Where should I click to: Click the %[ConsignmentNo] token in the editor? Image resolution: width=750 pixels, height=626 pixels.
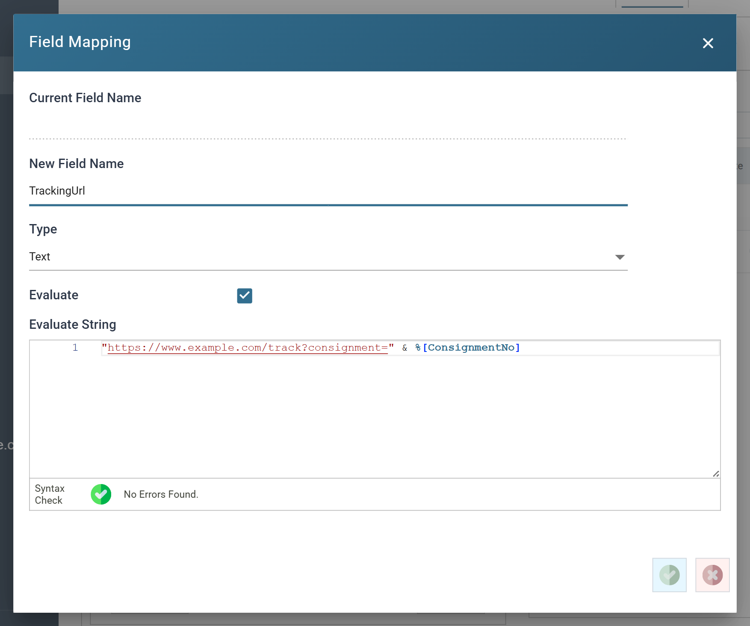point(468,348)
